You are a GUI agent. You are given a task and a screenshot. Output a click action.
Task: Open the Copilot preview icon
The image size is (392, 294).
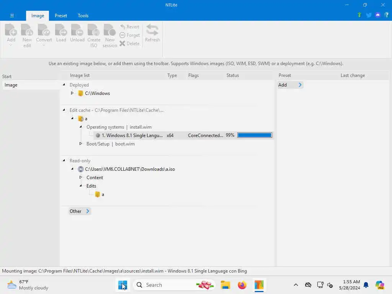(x=380, y=285)
